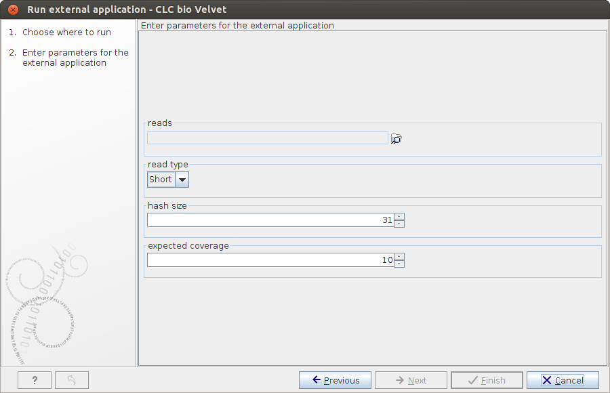Open the help for this wizard

tap(33, 379)
